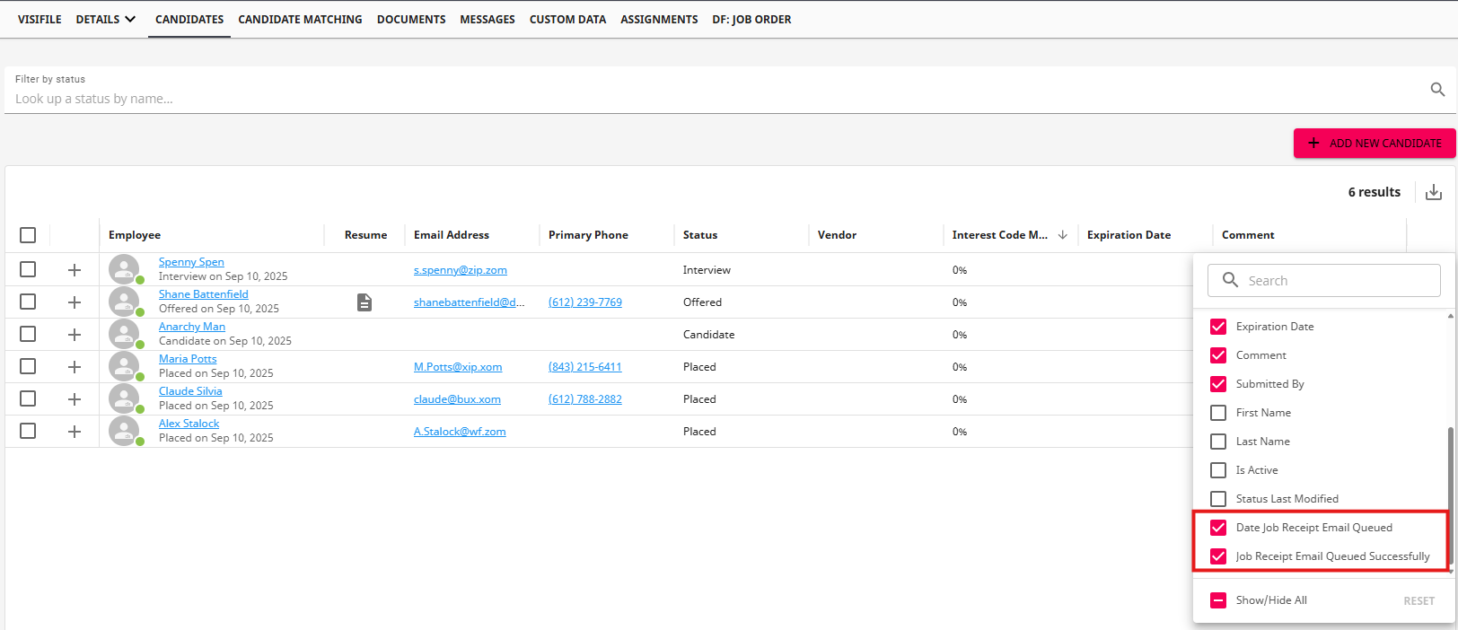Enable the Status Last Modified column
Image resolution: width=1458 pixels, height=630 pixels.
[1218, 499]
